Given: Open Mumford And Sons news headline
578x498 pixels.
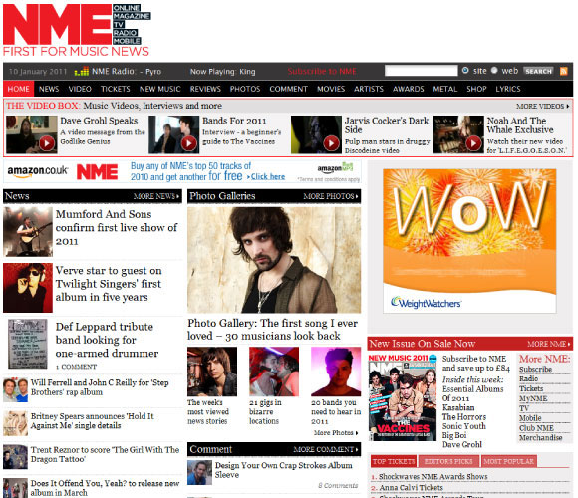Looking at the screenshot, I should click(x=117, y=228).
